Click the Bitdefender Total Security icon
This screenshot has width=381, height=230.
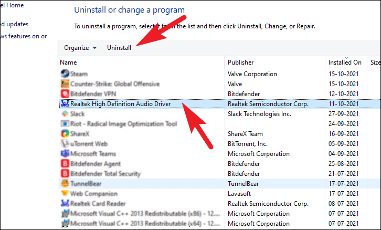65,173
